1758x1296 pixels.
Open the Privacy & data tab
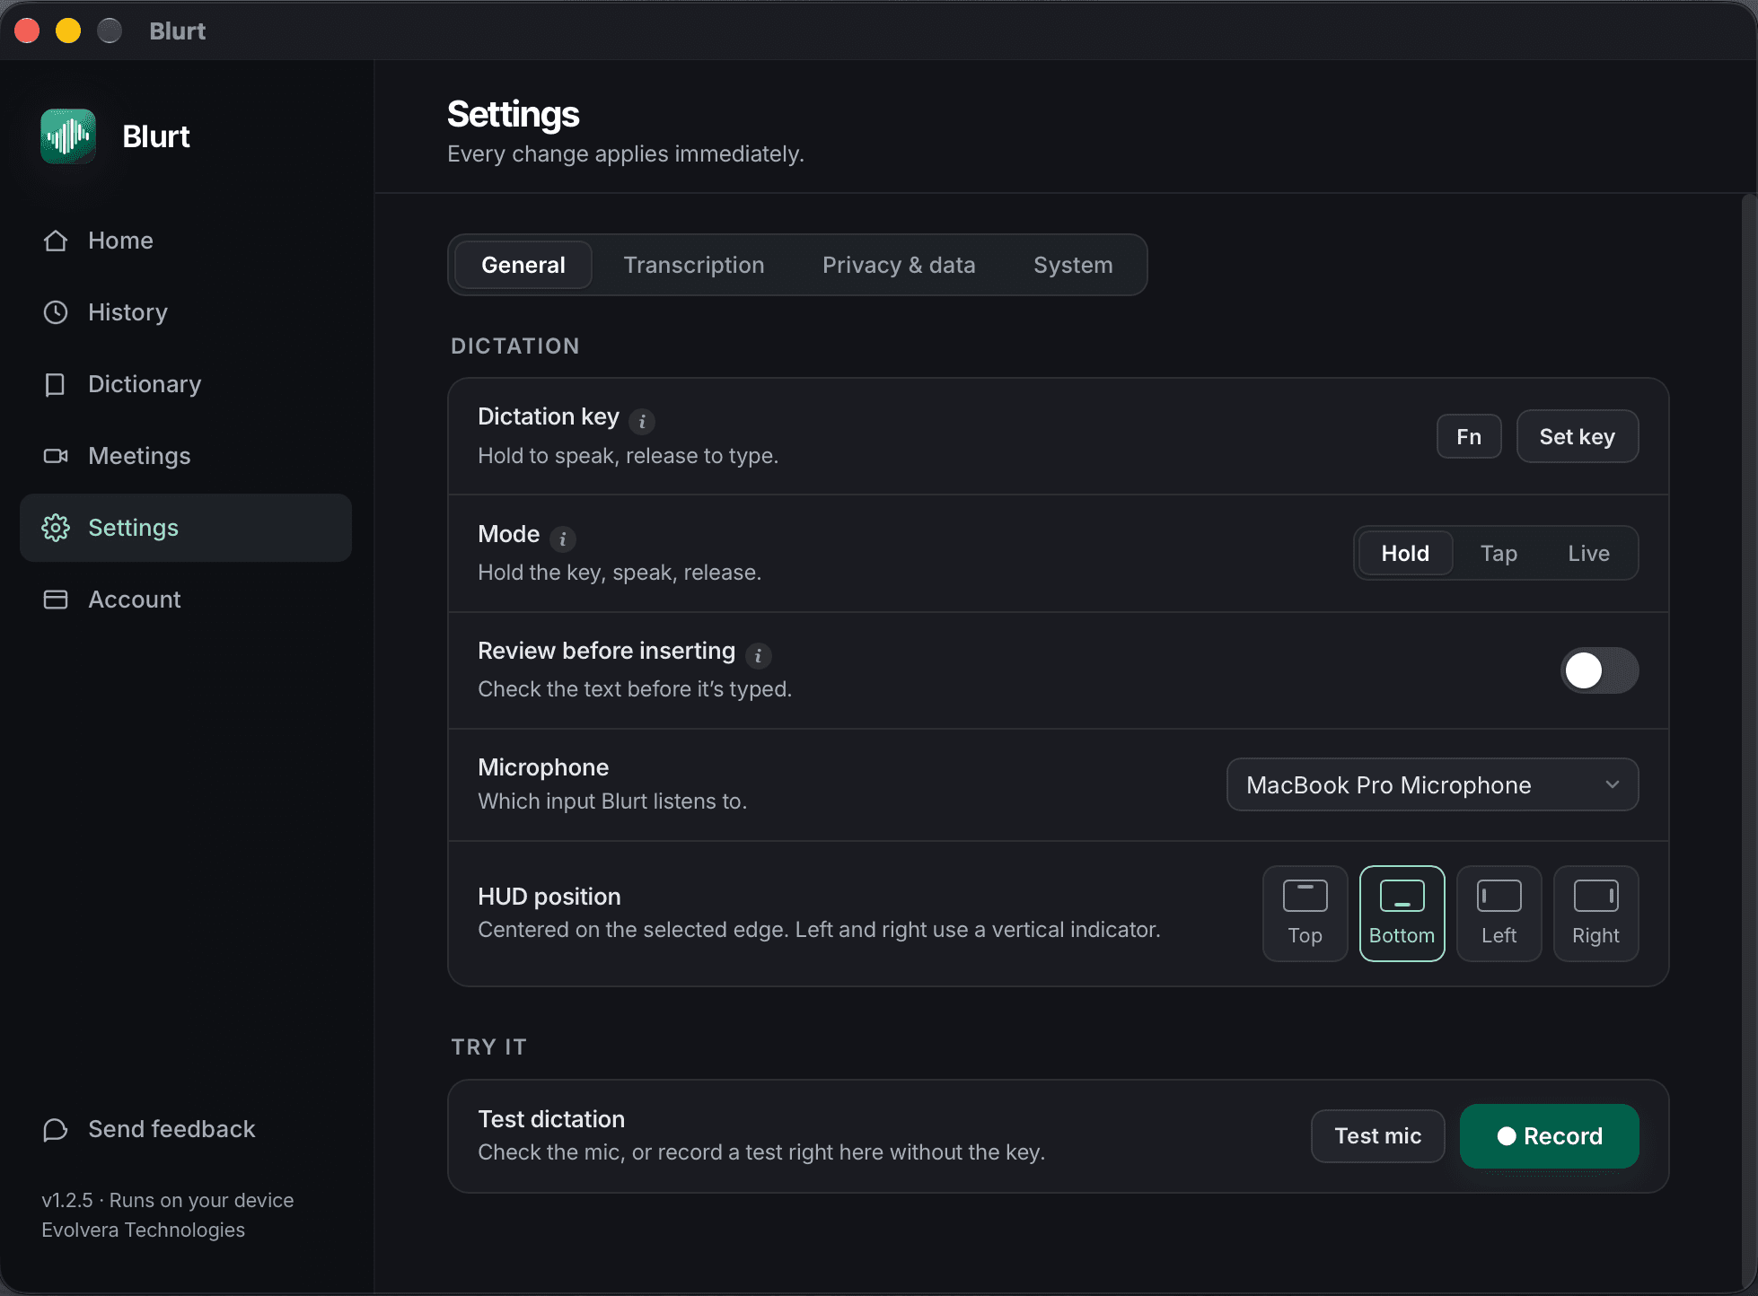899,265
